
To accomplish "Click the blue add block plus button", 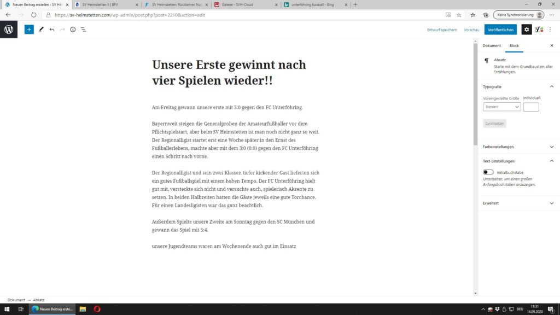I will point(29,30).
